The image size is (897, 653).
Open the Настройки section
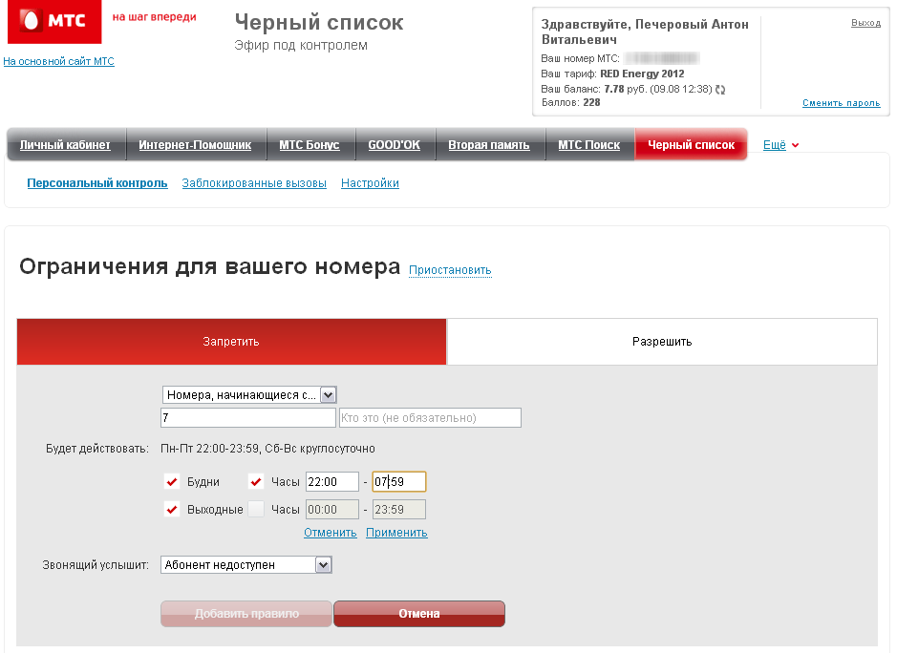tap(370, 183)
